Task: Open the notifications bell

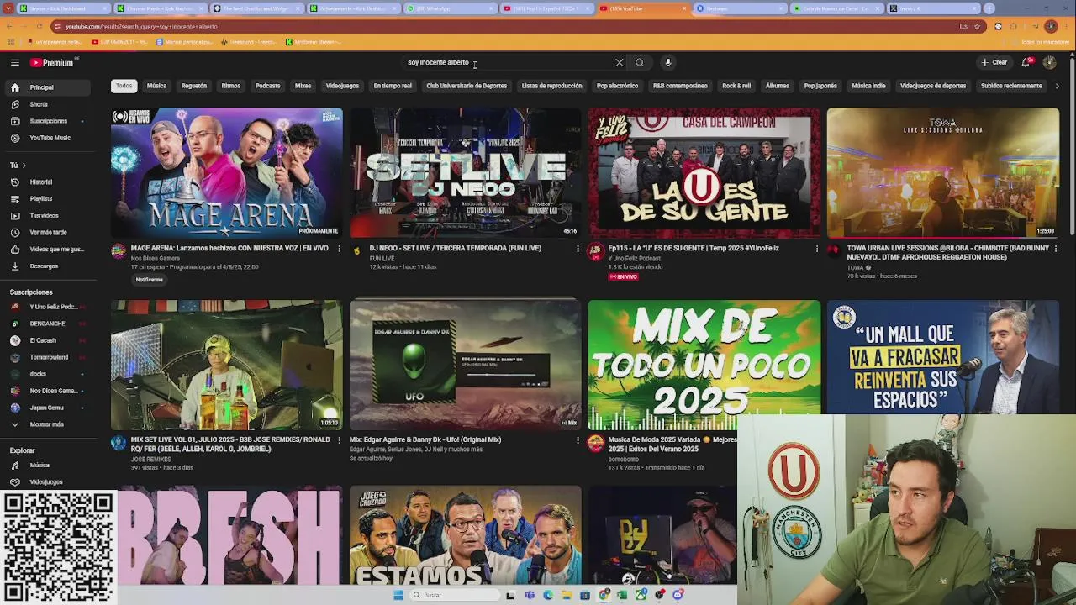Action: pyautogui.click(x=1026, y=62)
